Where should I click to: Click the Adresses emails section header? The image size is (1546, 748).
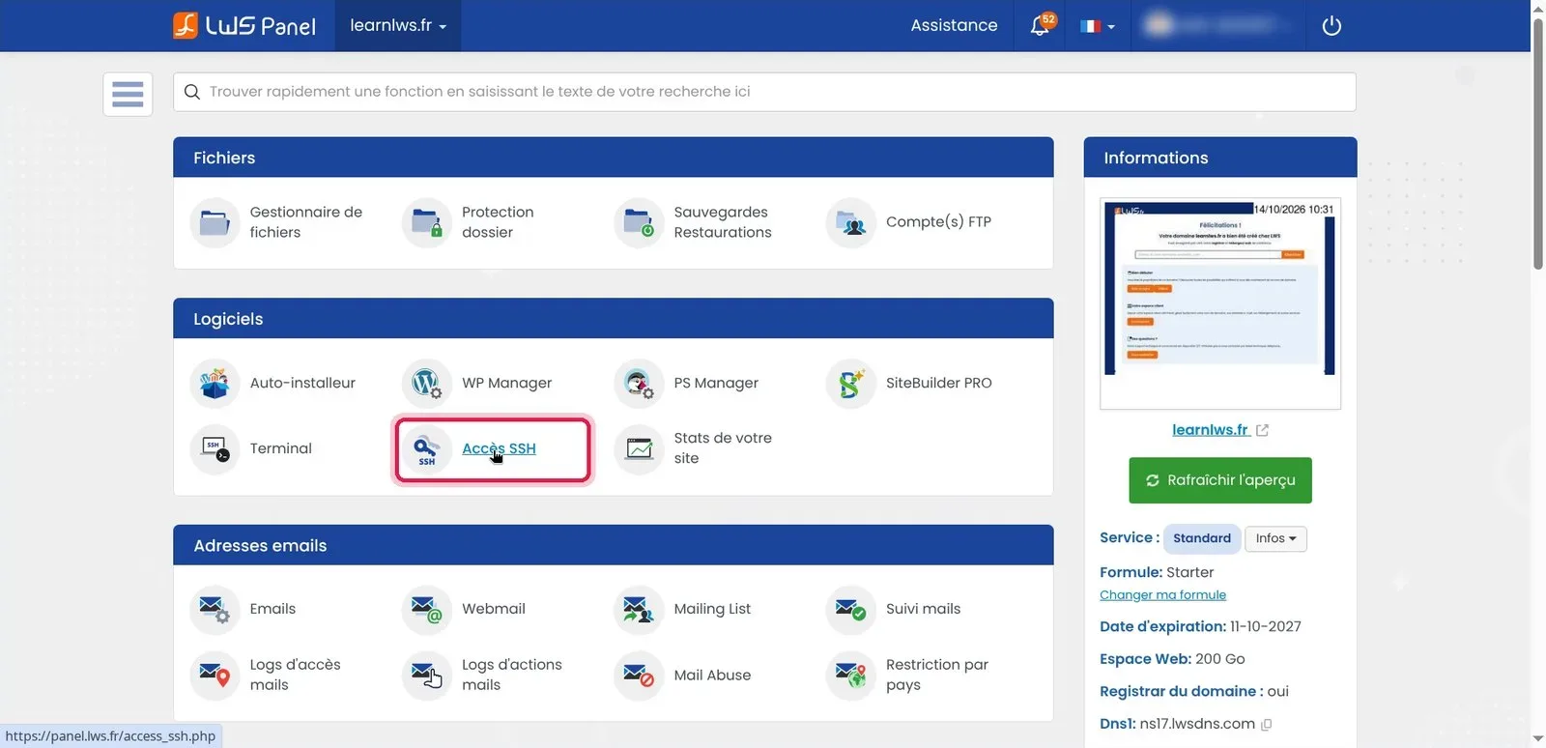614,545
